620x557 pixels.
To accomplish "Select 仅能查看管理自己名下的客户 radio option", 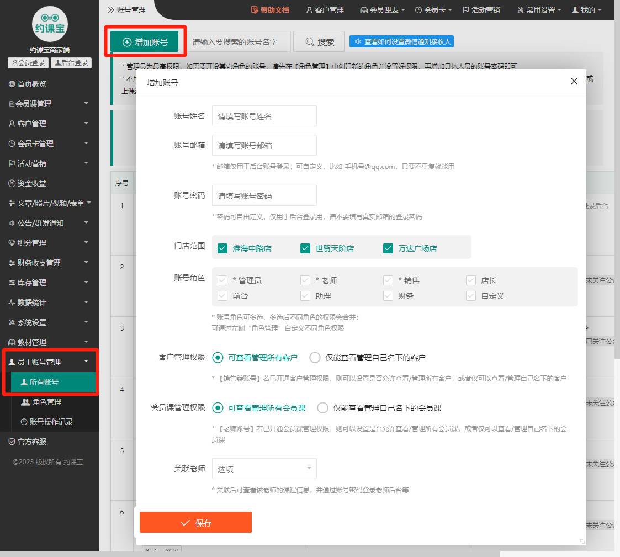I will pos(315,358).
